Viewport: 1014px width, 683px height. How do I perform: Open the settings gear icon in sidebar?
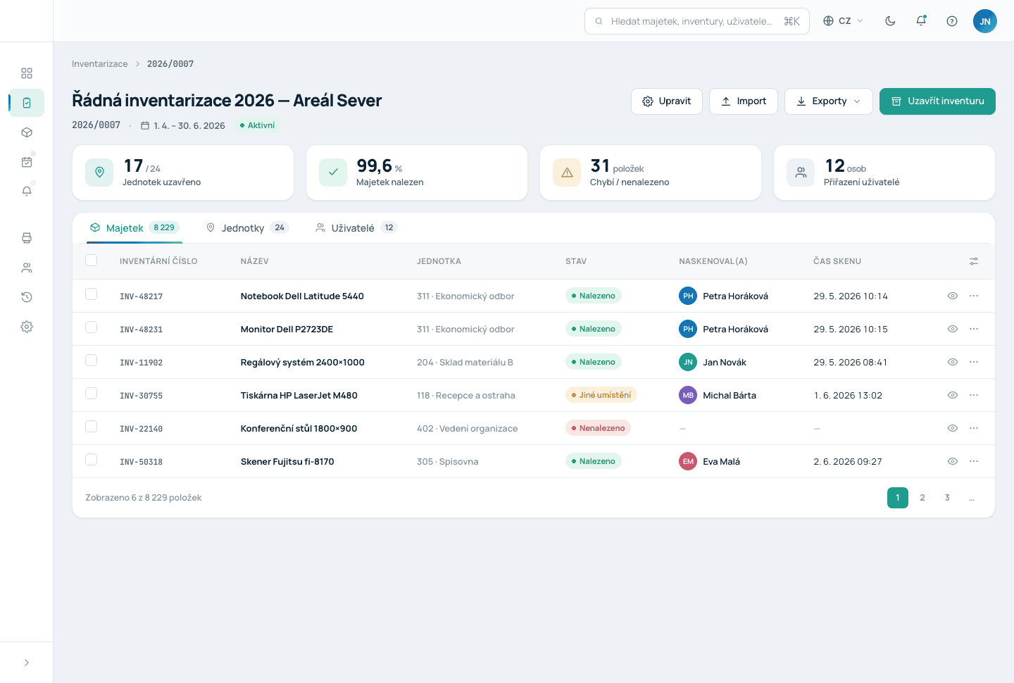(x=27, y=327)
